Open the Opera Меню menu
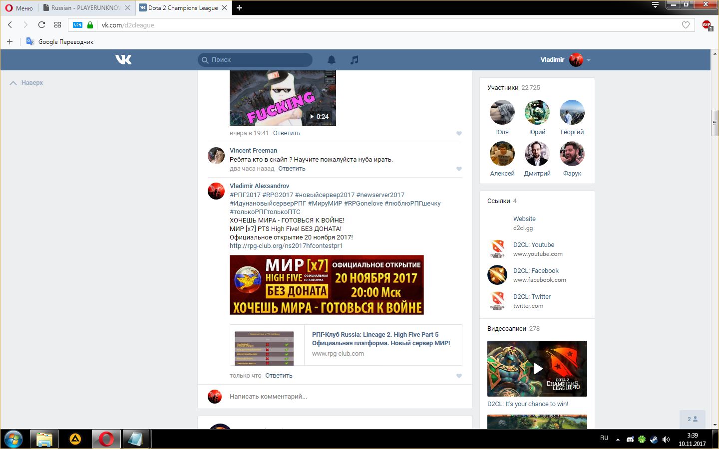The image size is (719, 449). 19,8
